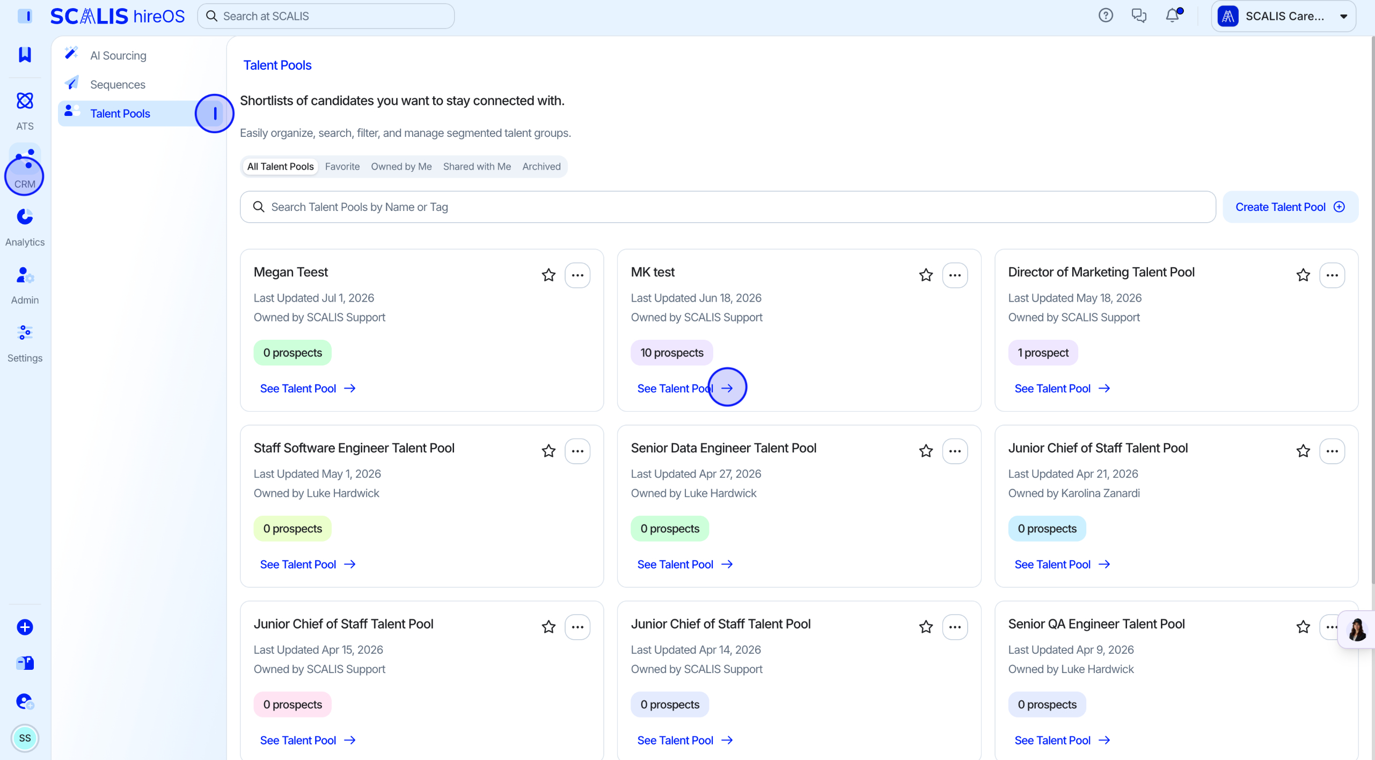The width and height of the screenshot is (1375, 760).
Task: Open the help question mark icon
Action: pos(1106,16)
